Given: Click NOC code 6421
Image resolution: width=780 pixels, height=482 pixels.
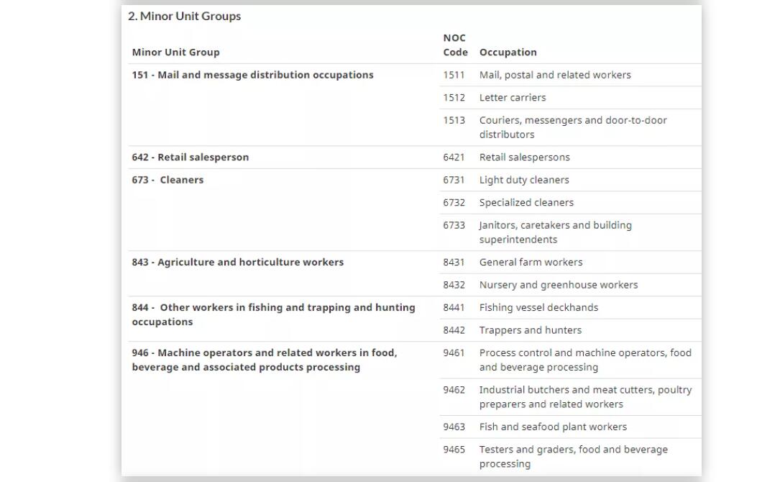Looking at the screenshot, I should coord(454,158).
